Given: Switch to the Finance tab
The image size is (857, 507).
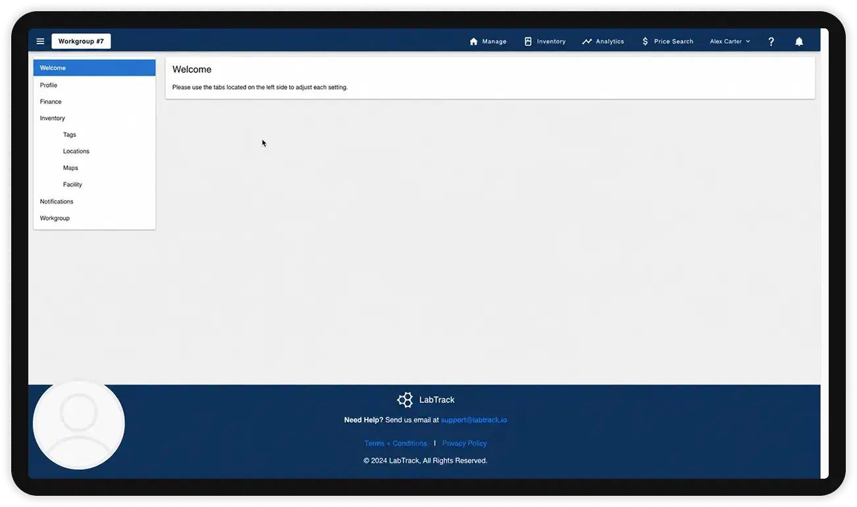Looking at the screenshot, I should (x=94, y=101).
